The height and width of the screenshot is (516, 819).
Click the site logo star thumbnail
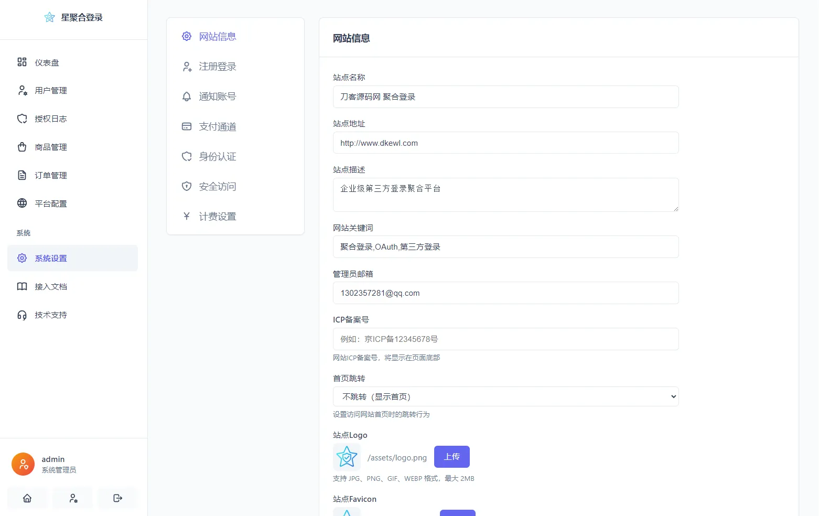point(347,456)
